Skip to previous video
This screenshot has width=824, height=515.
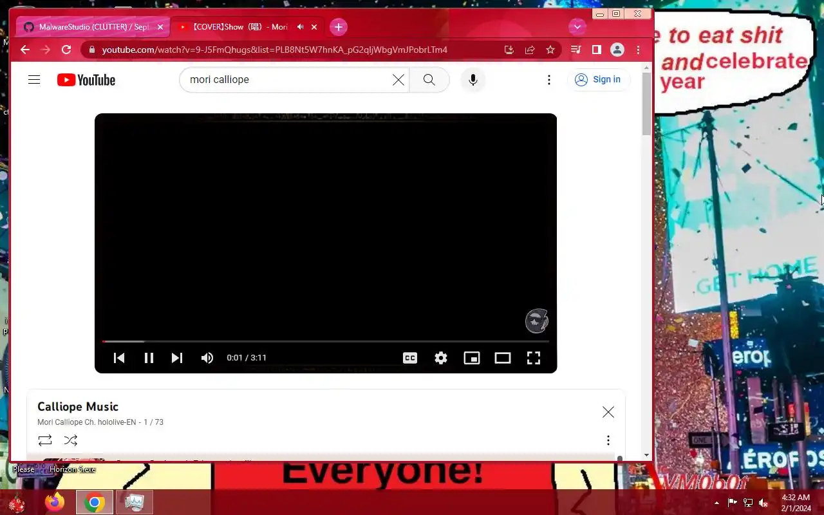[x=119, y=358]
